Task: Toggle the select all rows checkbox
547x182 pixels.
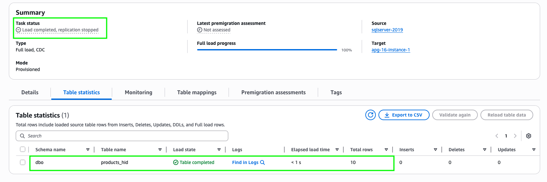Action: pos(23,150)
